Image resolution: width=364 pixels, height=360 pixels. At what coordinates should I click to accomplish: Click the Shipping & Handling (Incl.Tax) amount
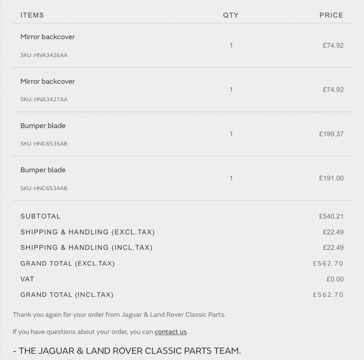[333, 248]
